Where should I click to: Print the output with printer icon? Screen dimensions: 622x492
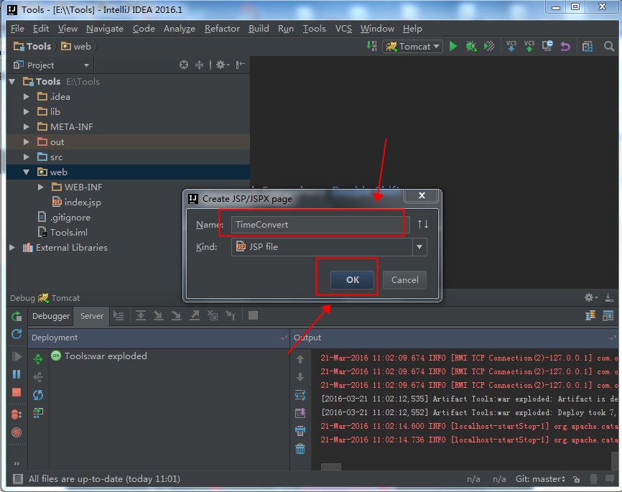tap(300, 431)
